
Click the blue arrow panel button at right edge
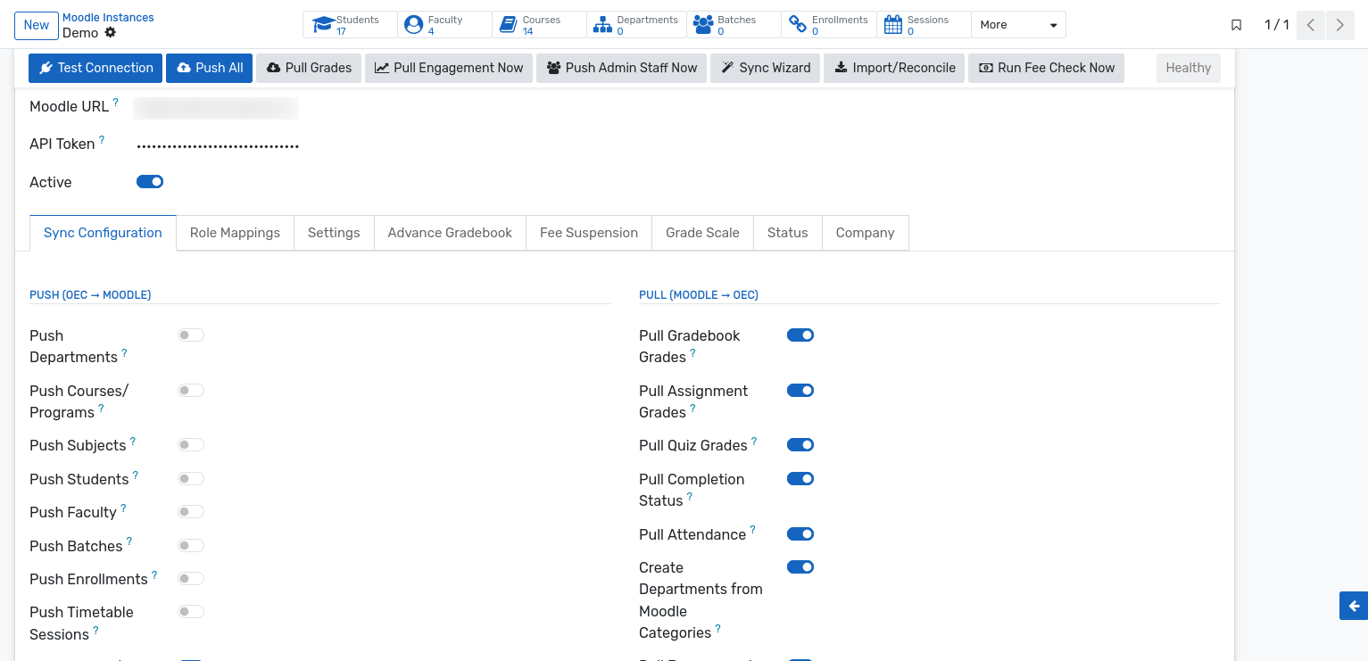pyautogui.click(x=1354, y=606)
